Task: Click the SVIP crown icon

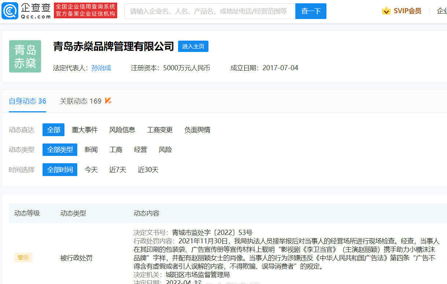Action: 386,11
